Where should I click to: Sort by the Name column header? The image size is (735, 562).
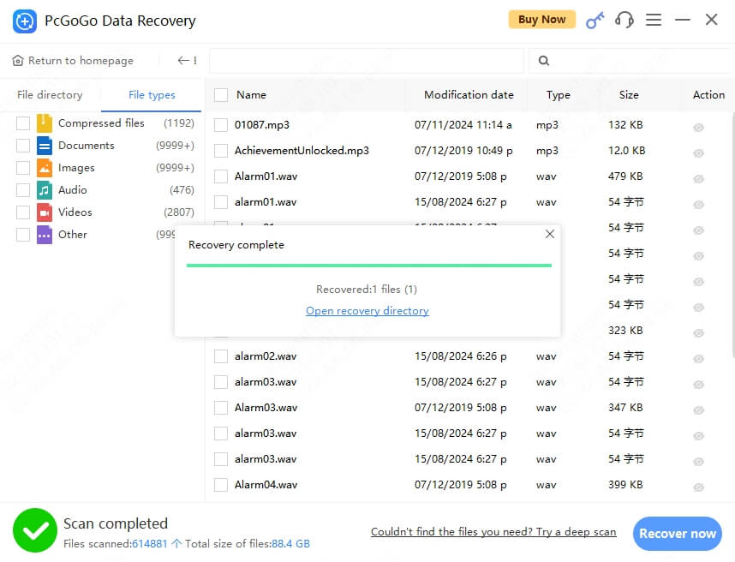pyautogui.click(x=251, y=95)
